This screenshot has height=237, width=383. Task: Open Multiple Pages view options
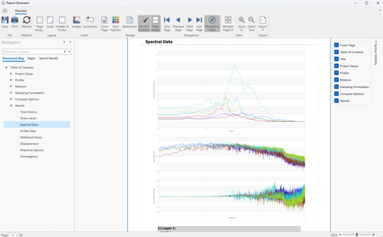pyautogui.click(x=228, y=24)
